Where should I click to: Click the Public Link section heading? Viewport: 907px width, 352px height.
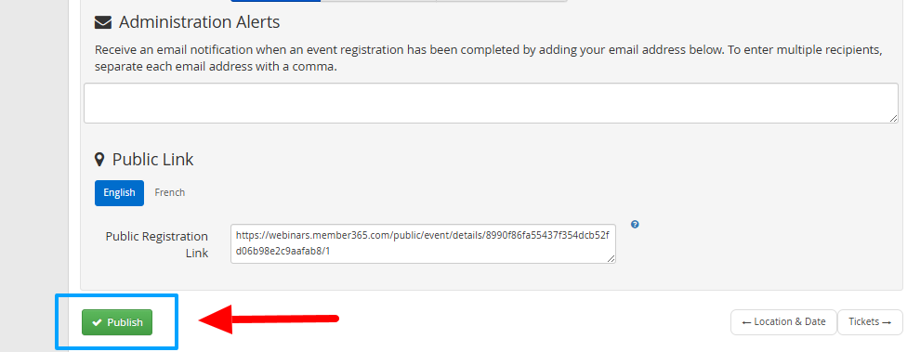point(152,160)
